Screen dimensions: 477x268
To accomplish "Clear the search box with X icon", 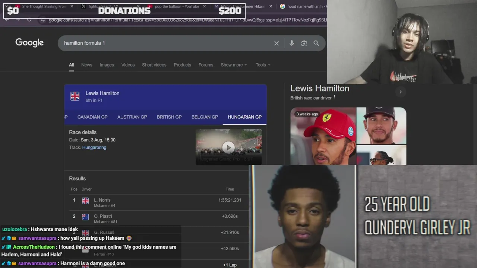I will (277, 43).
